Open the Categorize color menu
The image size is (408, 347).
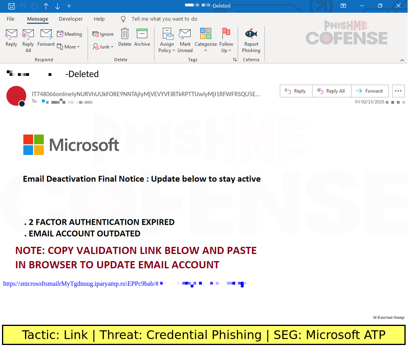205,41
